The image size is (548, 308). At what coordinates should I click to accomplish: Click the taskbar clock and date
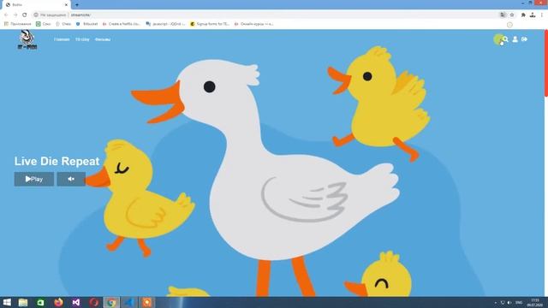click(534, 302)
